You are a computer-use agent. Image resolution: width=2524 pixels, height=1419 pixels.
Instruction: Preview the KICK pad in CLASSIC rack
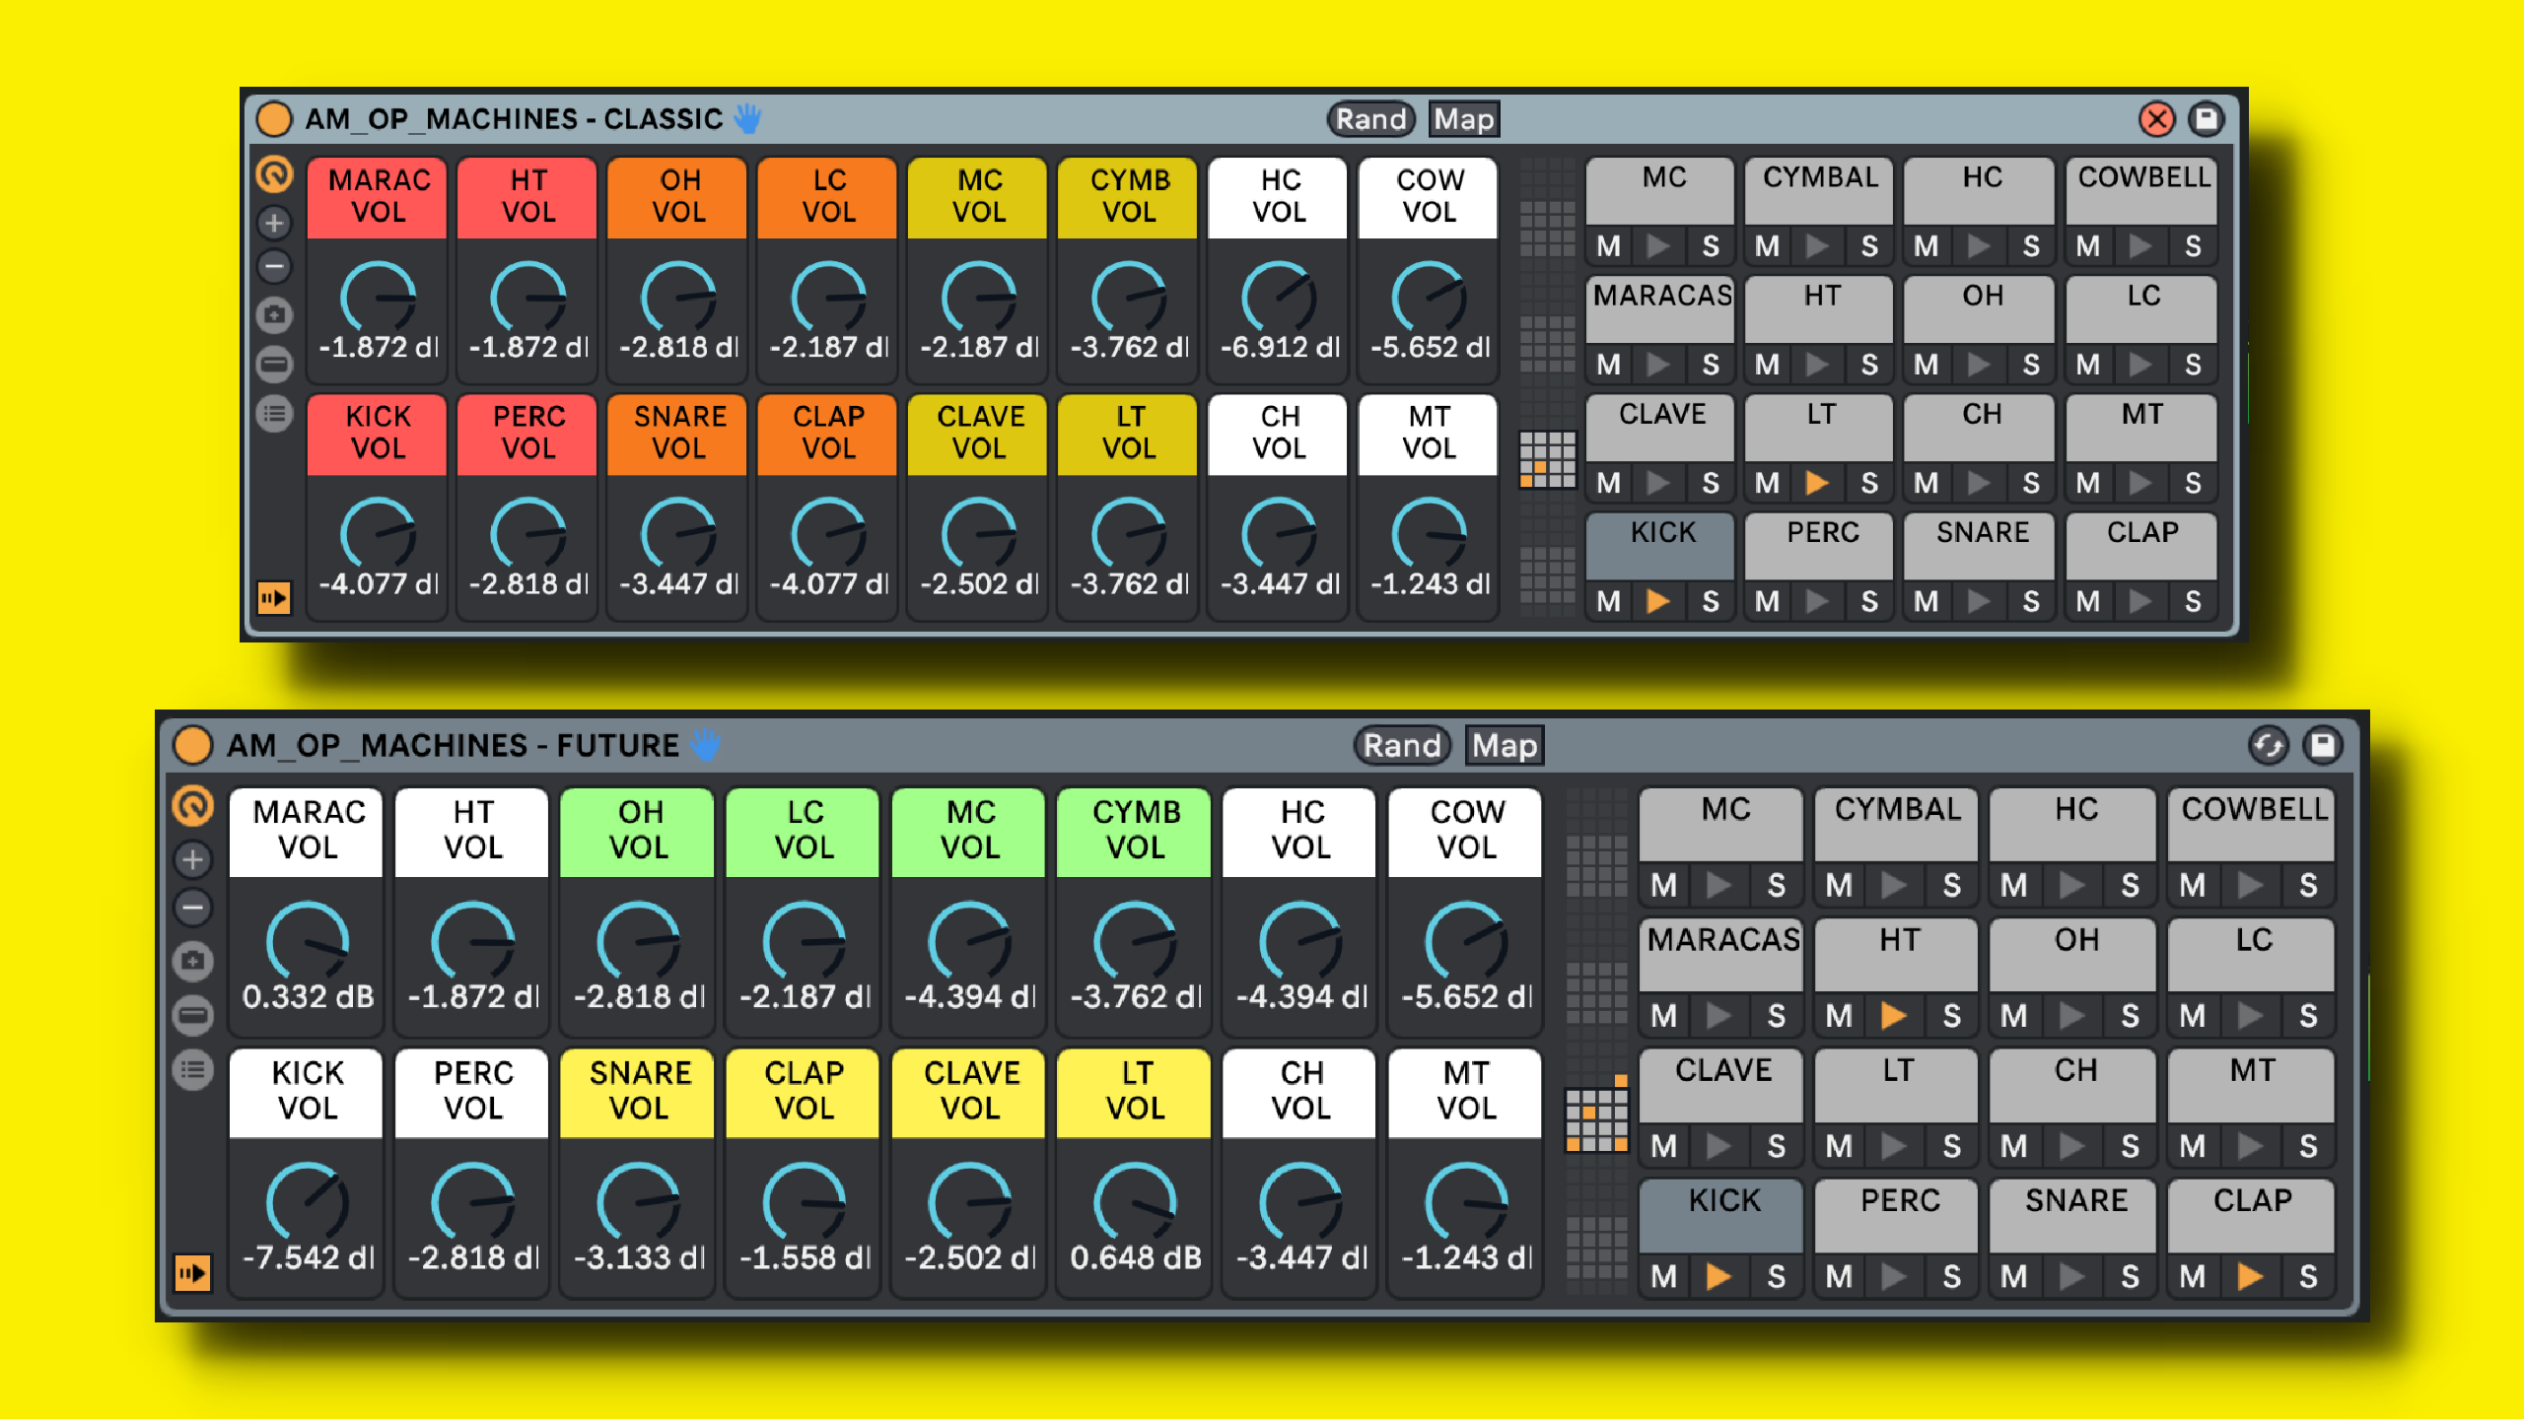click(x=1658, y=601)
